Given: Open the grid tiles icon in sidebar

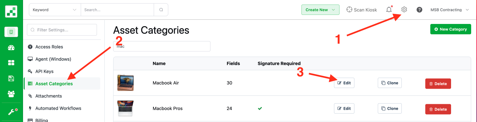Looking at the screenshot, I should 11,63.
